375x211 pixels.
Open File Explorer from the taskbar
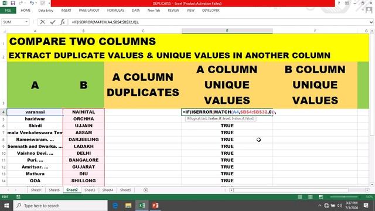[128, 206]
